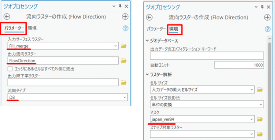The height and width of the screenshot is (140, 275).
Task: Select パラメーター tab in right pane
Action: [x=156, y=29]
